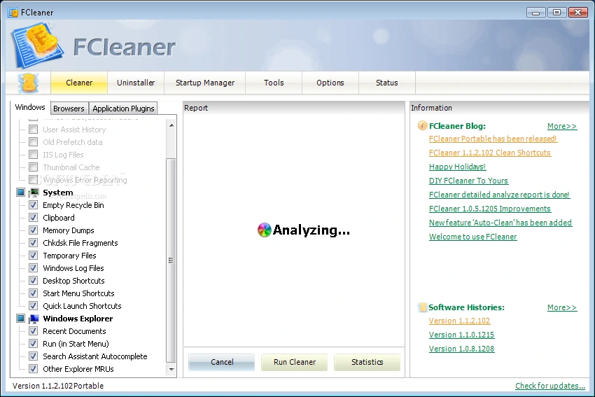Open the Options tab
595x397 pixels.
coord(330,83)
